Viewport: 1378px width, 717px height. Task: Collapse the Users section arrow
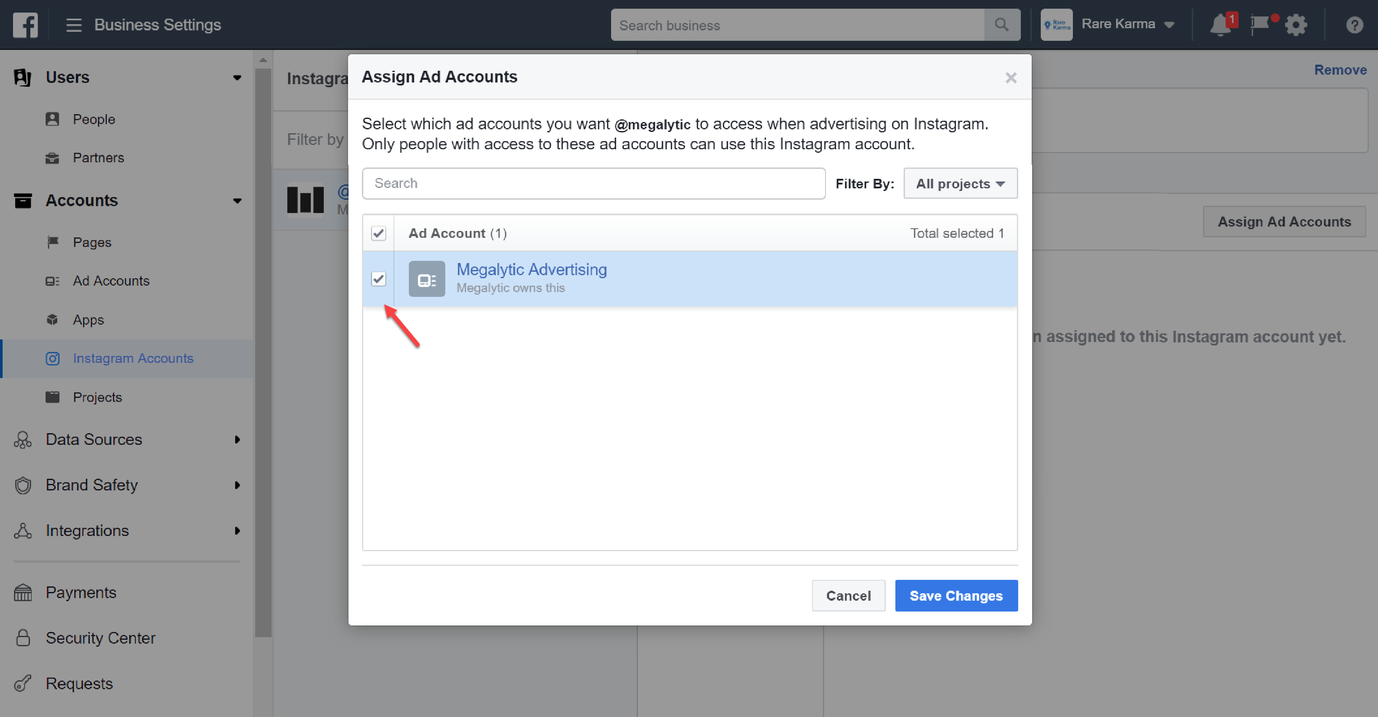click(237, 78)
